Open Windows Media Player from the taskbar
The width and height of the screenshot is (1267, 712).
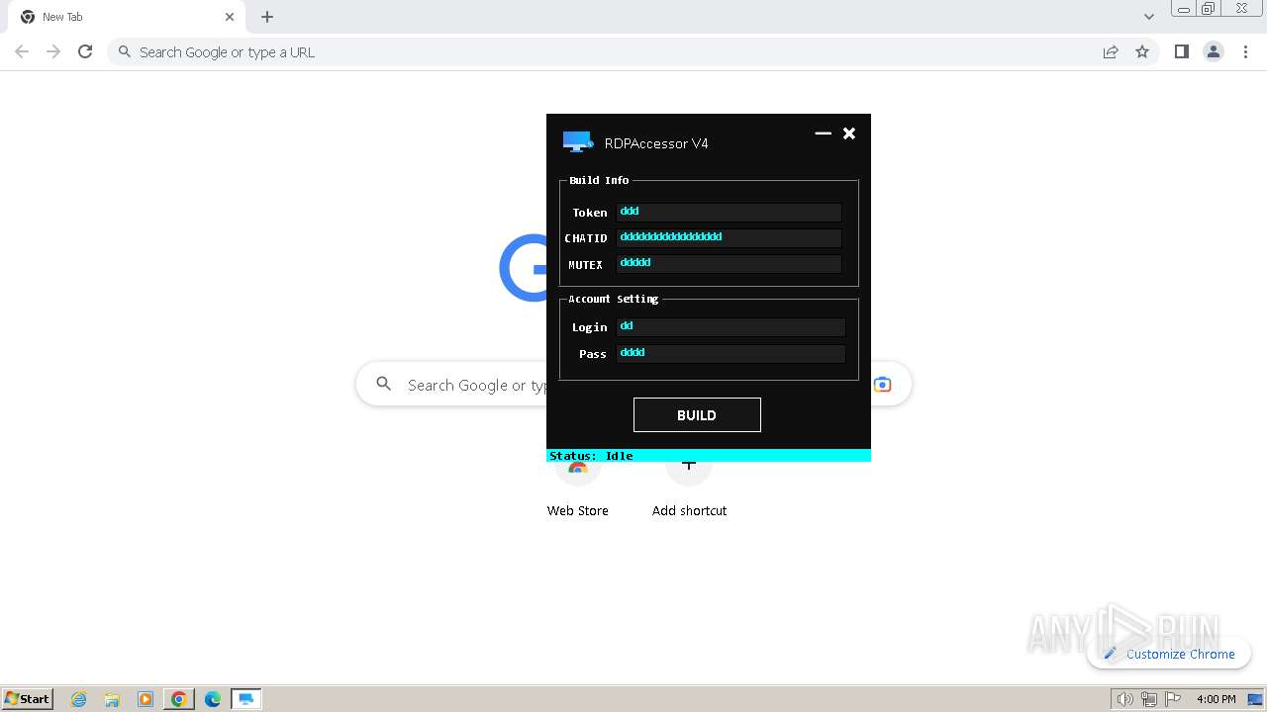pos(146,699)
